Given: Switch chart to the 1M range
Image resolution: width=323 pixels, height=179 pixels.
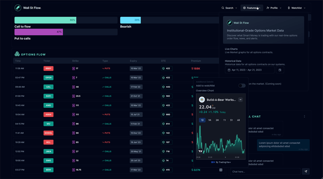Looking at the screenshot, I should point(210,120).
